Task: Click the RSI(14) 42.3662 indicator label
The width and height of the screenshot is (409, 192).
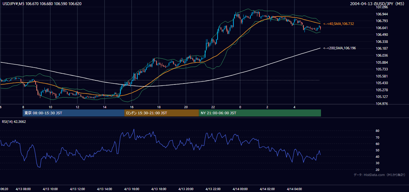Action: click(x=14, y=122)
